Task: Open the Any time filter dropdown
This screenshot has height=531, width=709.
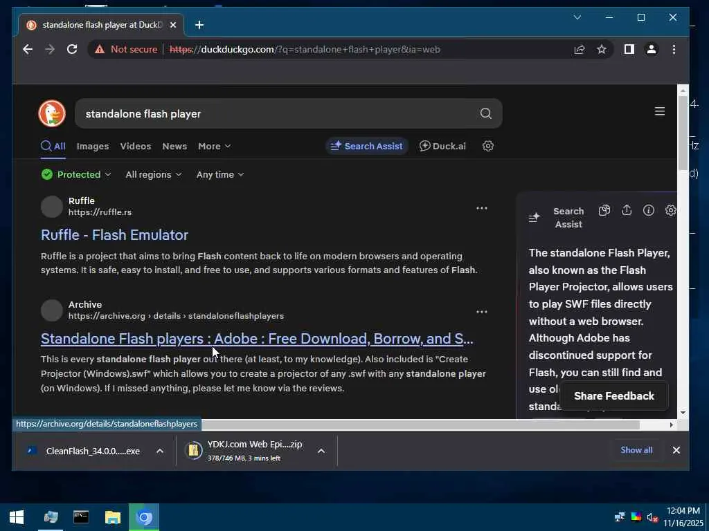Action: coord(220,175)
